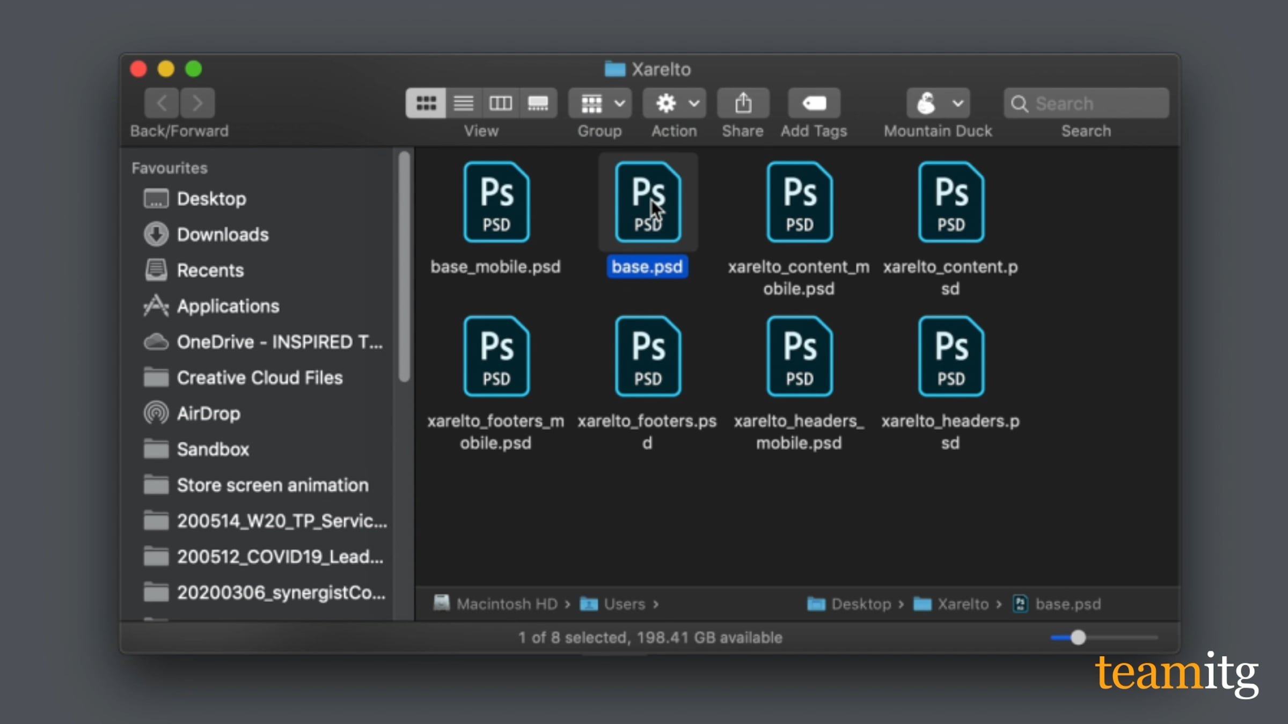Select the xarelto_headers.psd file icon
Image resolution: width=1288 pixels, height=724 pixels.
[x=950, y=357]
